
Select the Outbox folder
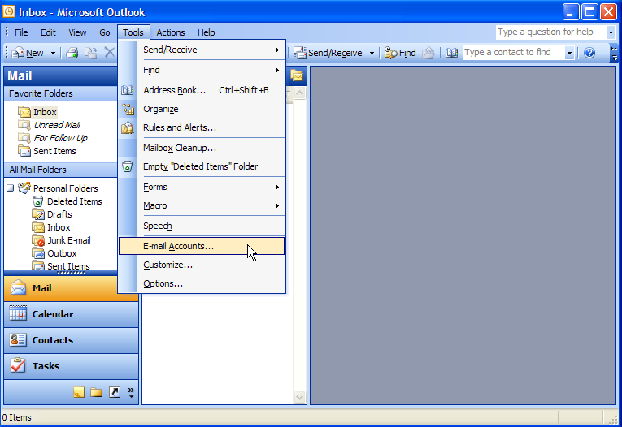coord(62,253)
